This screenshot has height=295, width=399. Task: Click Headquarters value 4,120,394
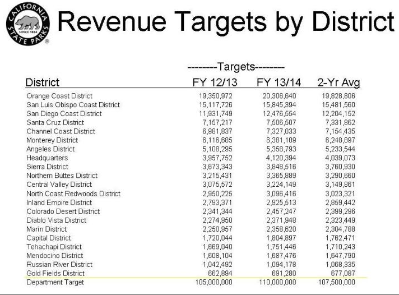[x=281, y=158]
